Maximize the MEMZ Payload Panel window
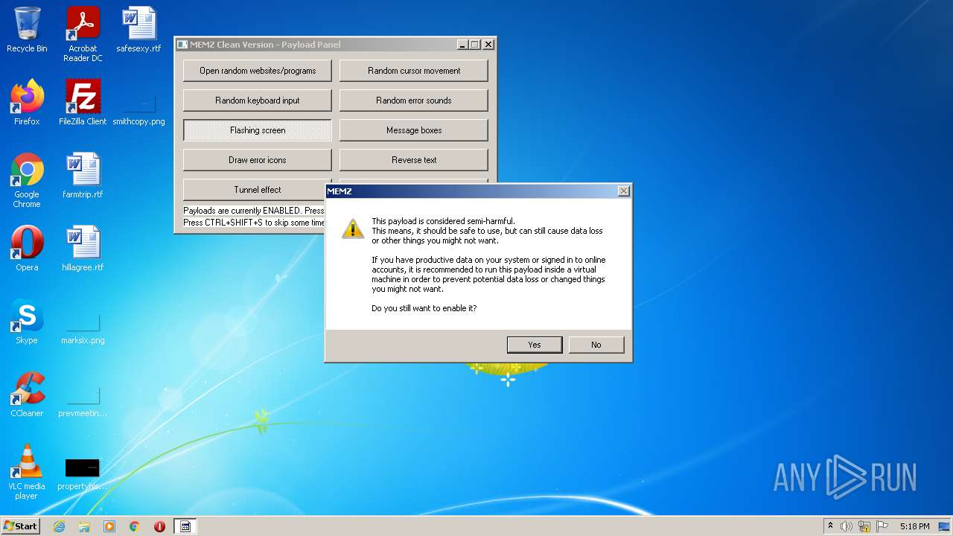 pyautogui.click(x=474, y=45)
